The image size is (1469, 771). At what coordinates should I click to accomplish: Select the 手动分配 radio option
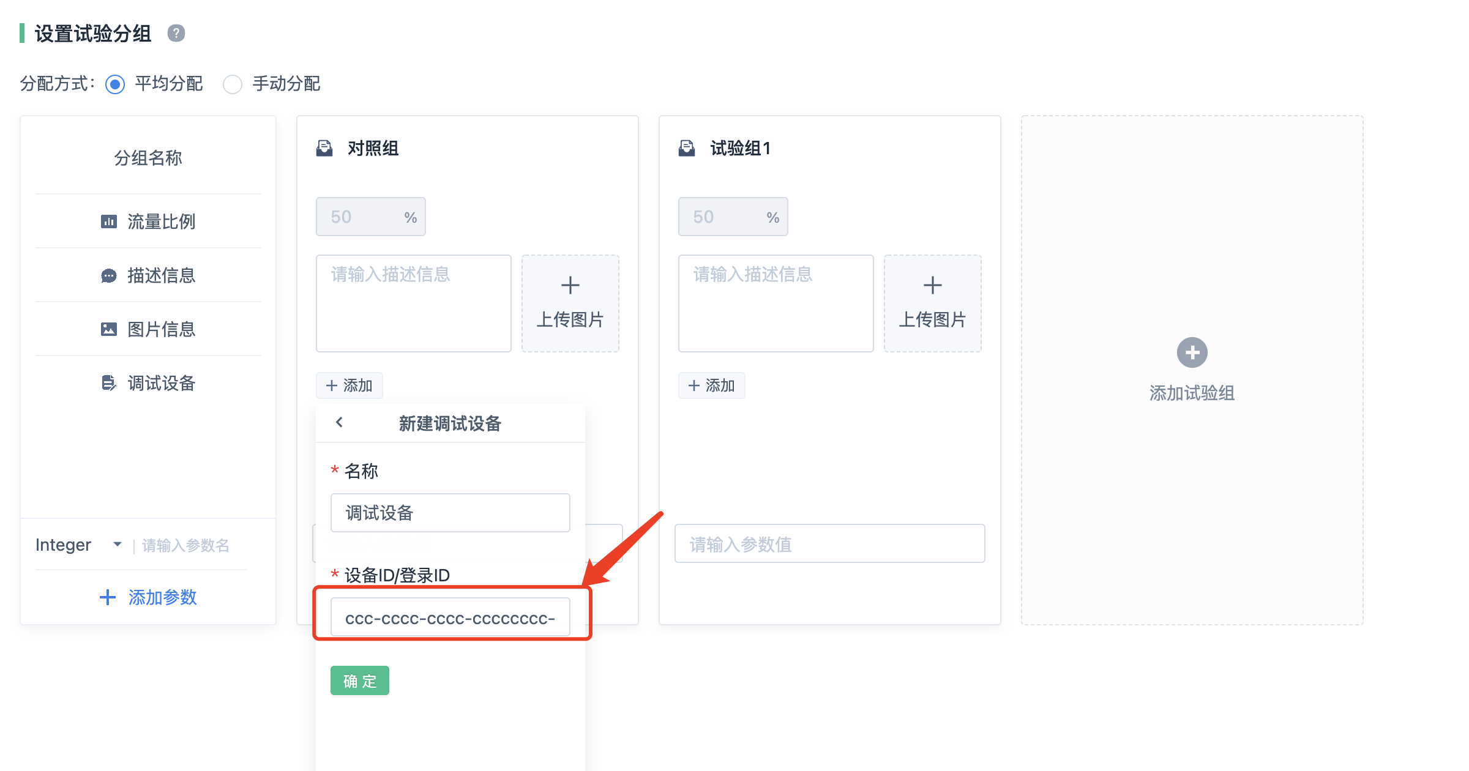click(233, 84)
